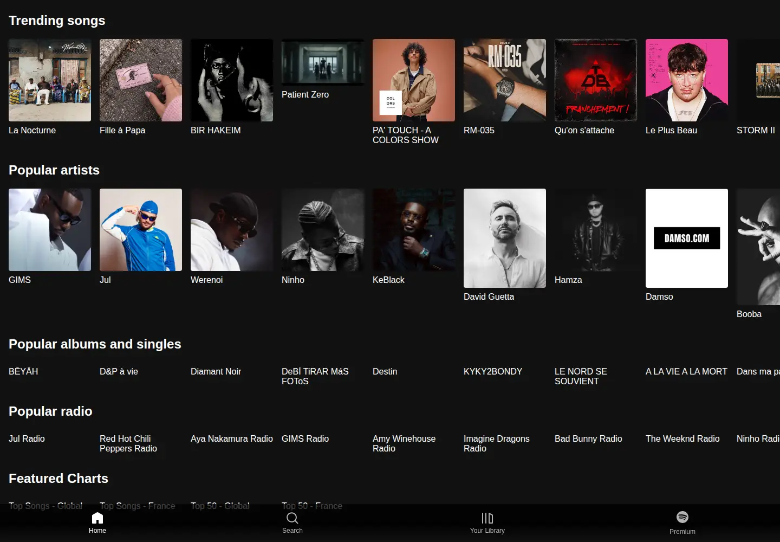This screenshot has width=780, height=542.
Task: Select the D&P à vie album
Action: click(x=119, y=371)
